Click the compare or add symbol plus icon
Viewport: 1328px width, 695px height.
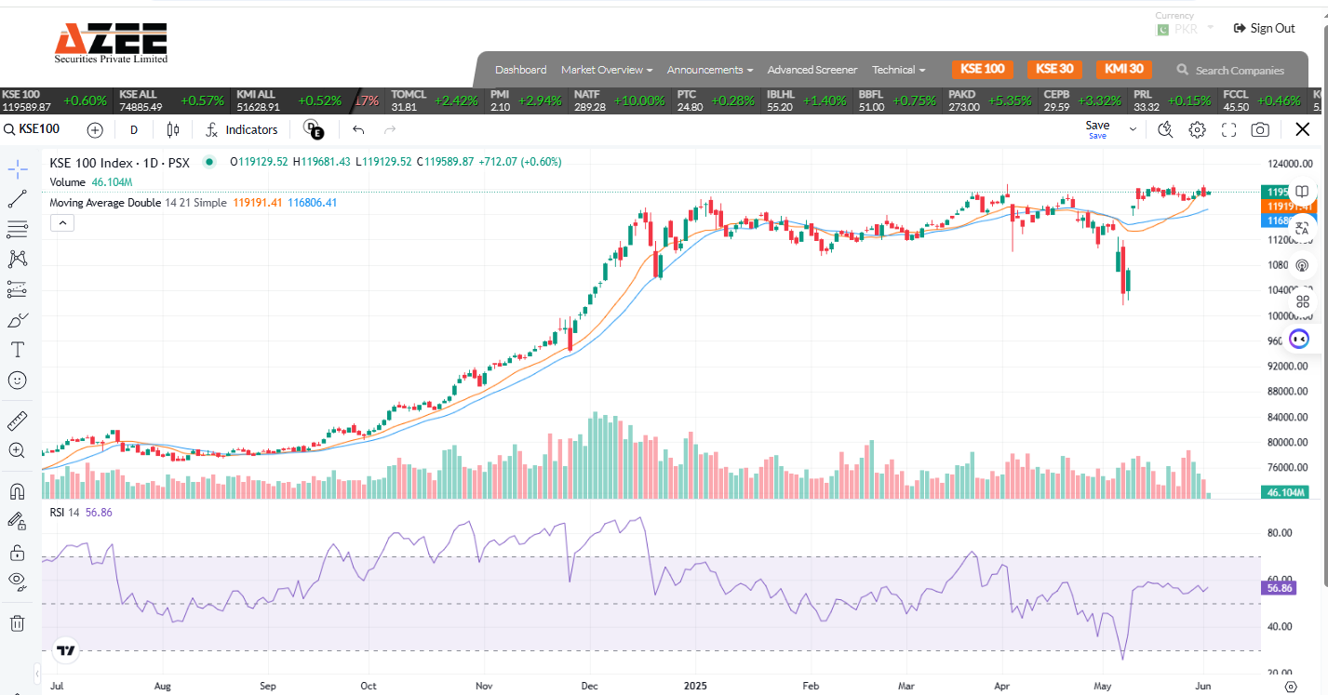click(95, 130)
